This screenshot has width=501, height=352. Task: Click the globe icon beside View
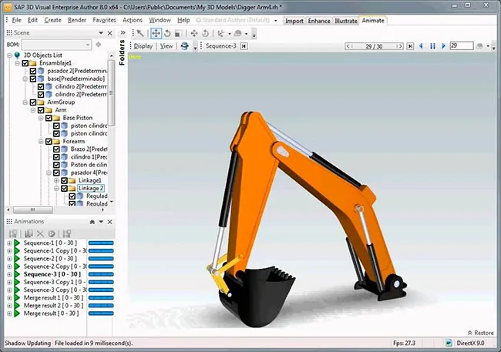coord(184,46)
